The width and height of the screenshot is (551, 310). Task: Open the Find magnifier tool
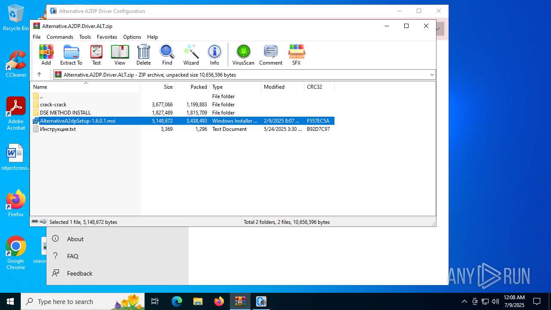(167, 55)
